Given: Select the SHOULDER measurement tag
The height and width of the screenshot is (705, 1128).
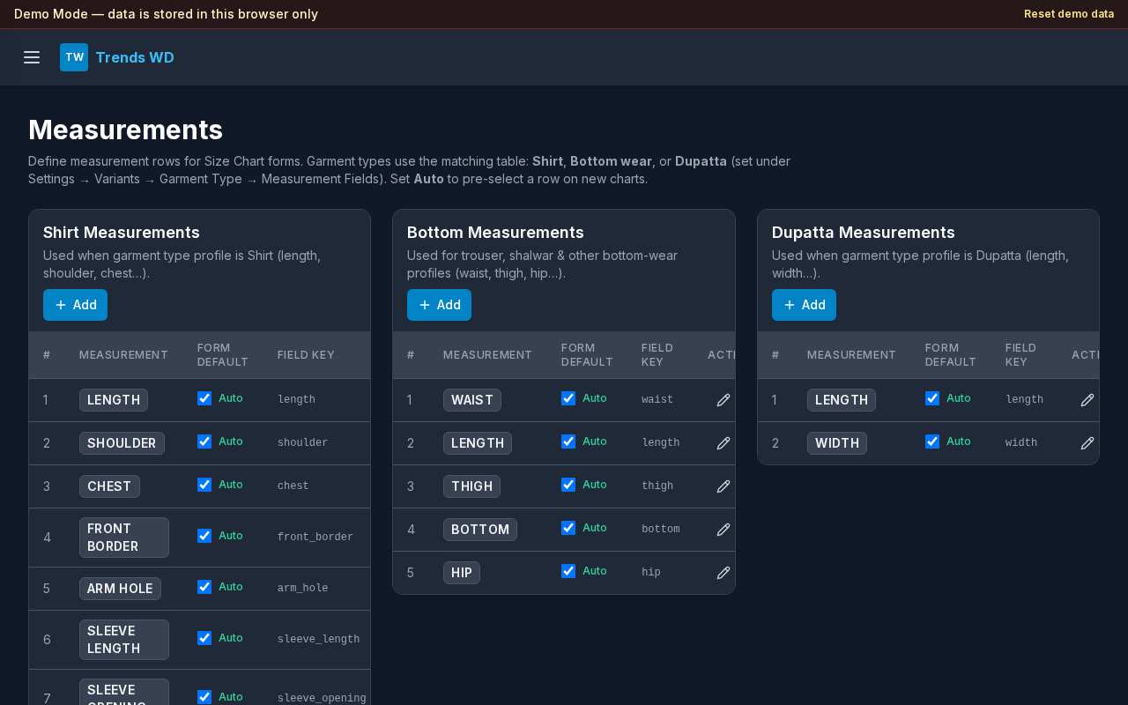Looking at the screenshot, I should (122, 443).
